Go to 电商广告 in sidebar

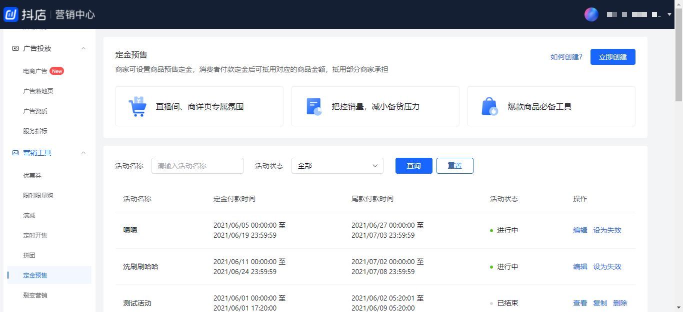click(35, 71)
